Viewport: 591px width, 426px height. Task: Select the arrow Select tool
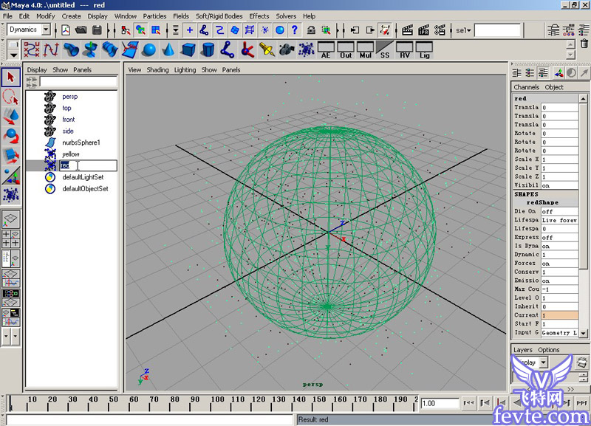coord(10,78)
